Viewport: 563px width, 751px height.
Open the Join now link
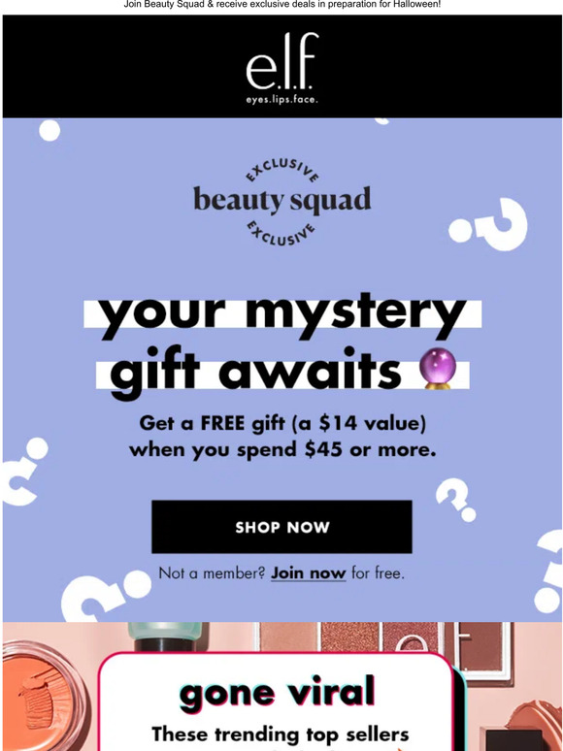(308, 572)
